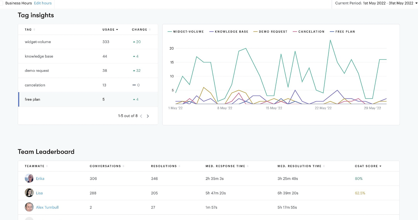Screen dimensions: 418x220
Task: Go to next page of tags
Action: [148, 116]
